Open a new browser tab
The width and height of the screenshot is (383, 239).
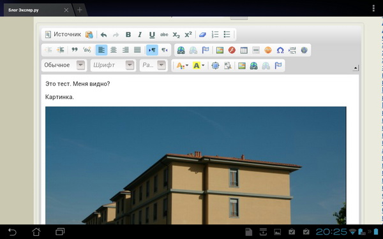point(80,10)
